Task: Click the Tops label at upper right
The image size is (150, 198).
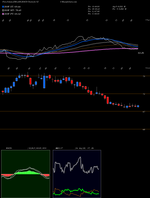Action: click(x=148, y=20)
